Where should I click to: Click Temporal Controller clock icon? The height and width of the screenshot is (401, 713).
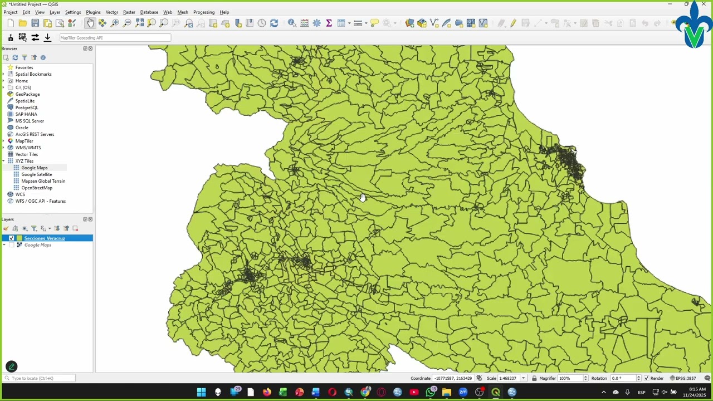coord(262,23)
